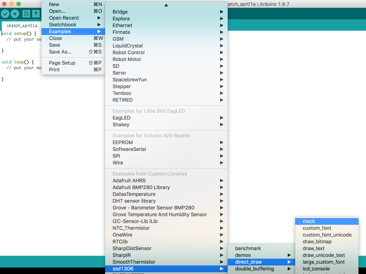Open Grove - Barometer Sensor BMP280 entry
The height and width of the screenshot is (274, 366).
click(167, 208)
